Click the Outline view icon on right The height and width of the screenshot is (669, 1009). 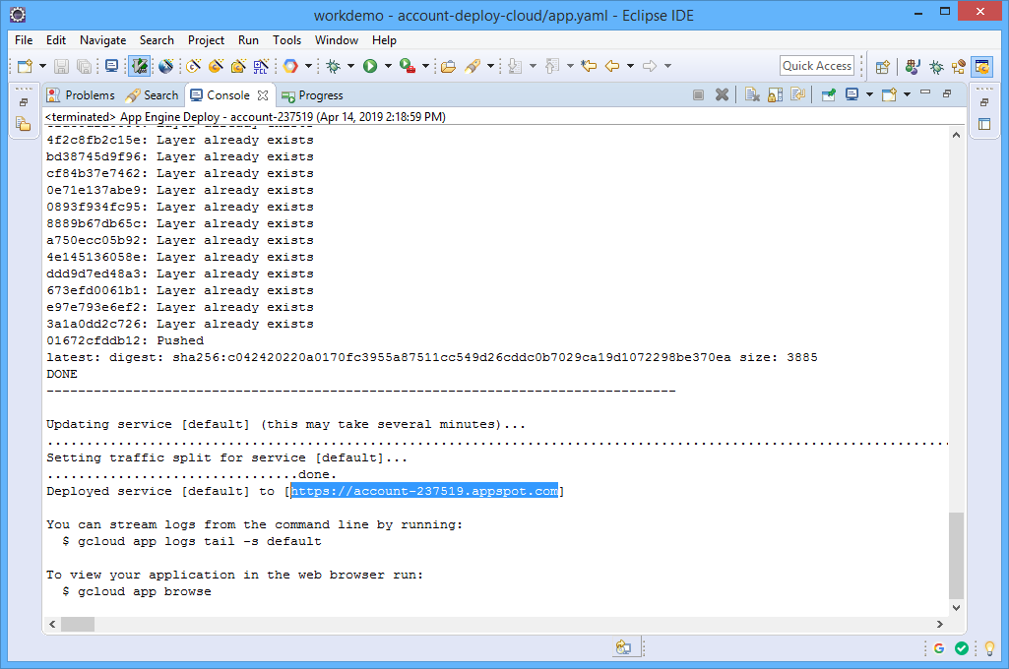[984, 124]
